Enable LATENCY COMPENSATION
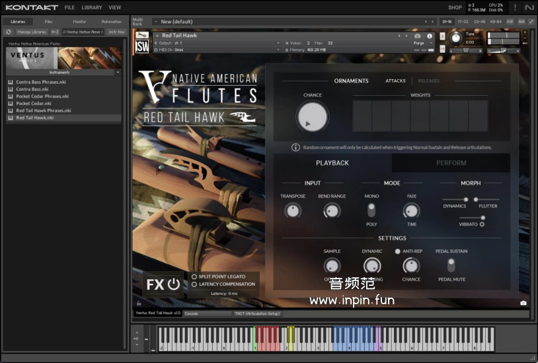Screen dimensions: 538x363 [194, 284]
